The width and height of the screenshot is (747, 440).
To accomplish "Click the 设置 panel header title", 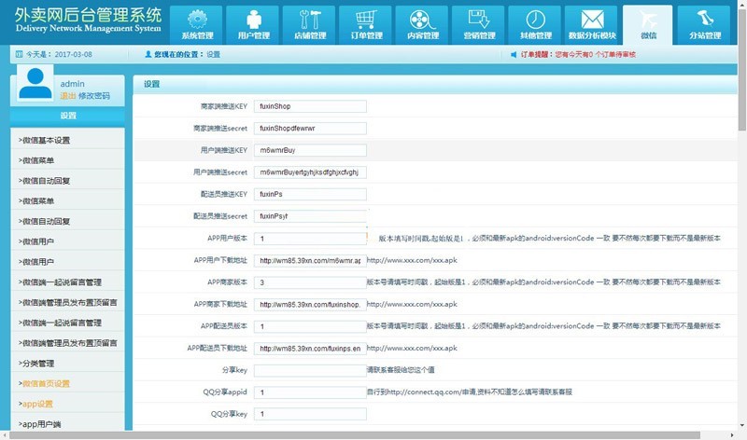I will click(152, 84).
